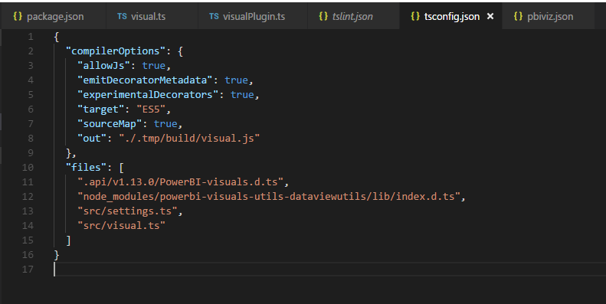Click the "src/settings.ts" entry
Viewport: 606px width, 304px height.
click(127, 211)
